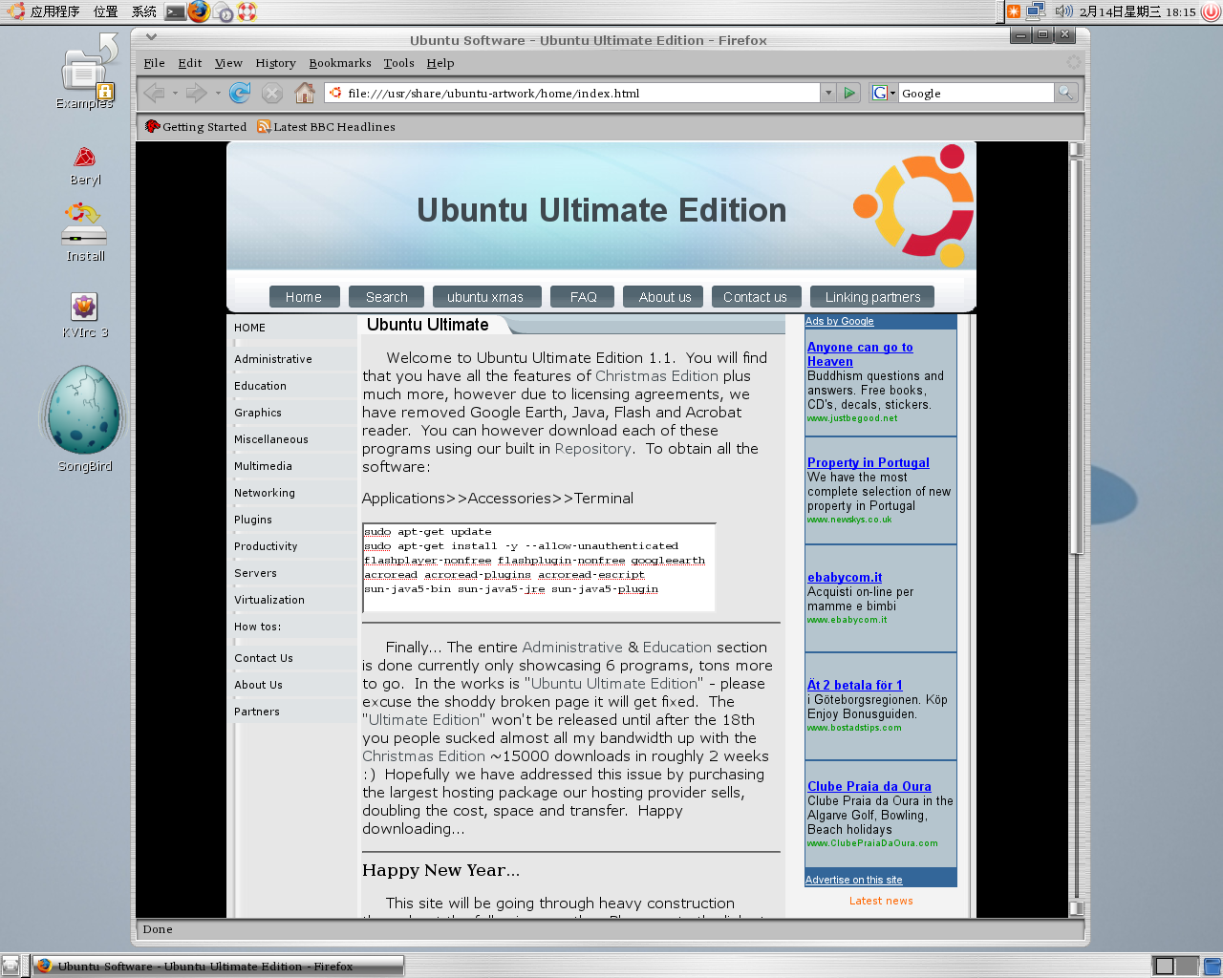Open the Google search engine selector

coord(884,93)
